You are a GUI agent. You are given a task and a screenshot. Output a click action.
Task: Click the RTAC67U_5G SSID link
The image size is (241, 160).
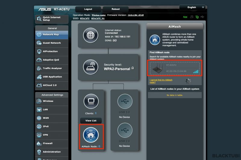(x=98, y=19)
